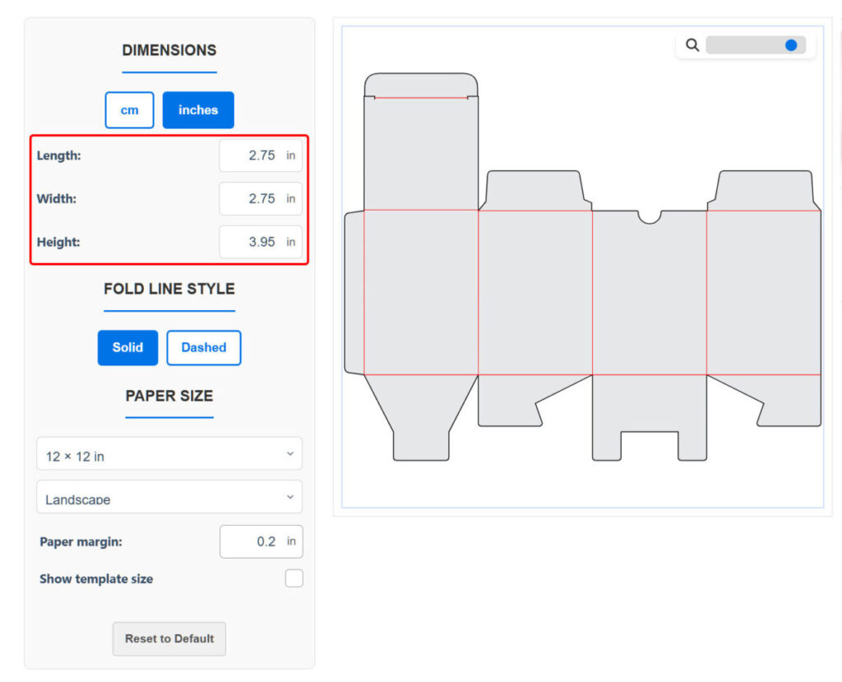Click the left glue flap of the dieline
Screen dimensions: 842x682
coord(354,292)
